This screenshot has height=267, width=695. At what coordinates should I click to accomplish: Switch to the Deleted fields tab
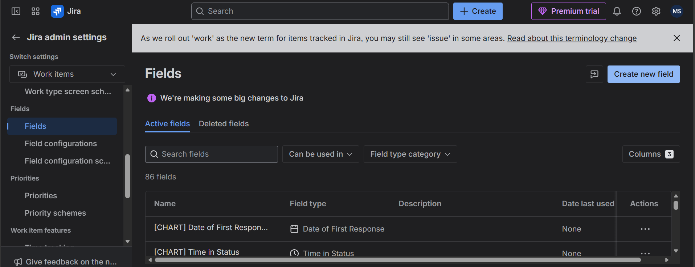tap(224, 124)
